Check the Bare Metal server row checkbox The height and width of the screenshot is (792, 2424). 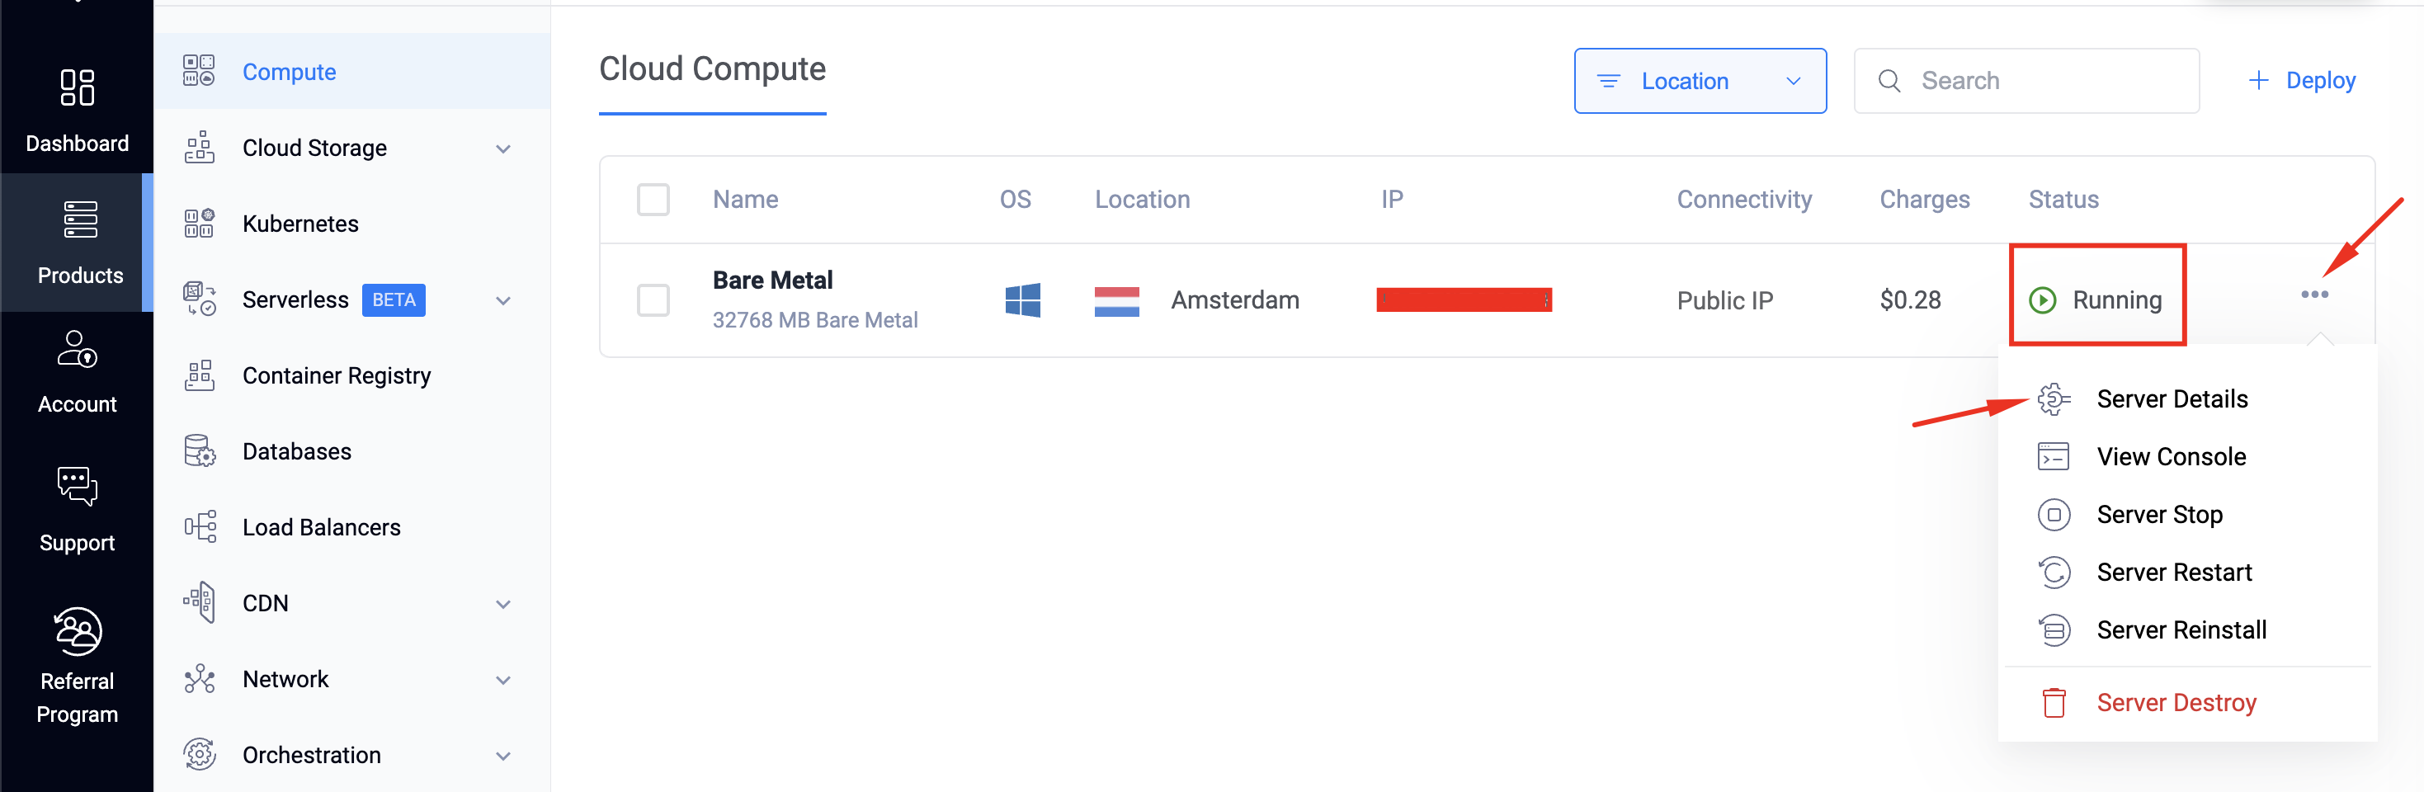(x=653, y=300)
